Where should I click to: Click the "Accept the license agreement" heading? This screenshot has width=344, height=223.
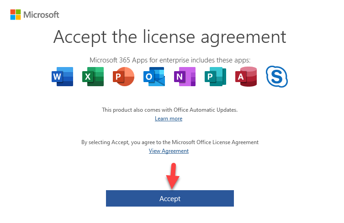pyautogui.click(x=170, y=37)
